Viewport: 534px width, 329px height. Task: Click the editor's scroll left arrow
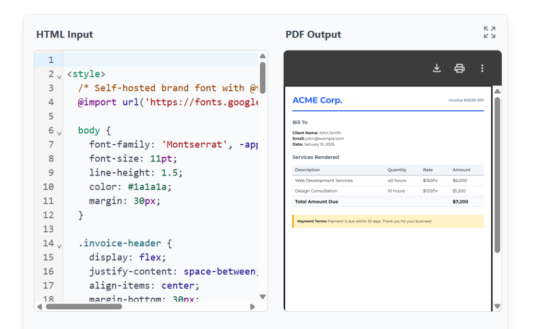pos(40,307)
